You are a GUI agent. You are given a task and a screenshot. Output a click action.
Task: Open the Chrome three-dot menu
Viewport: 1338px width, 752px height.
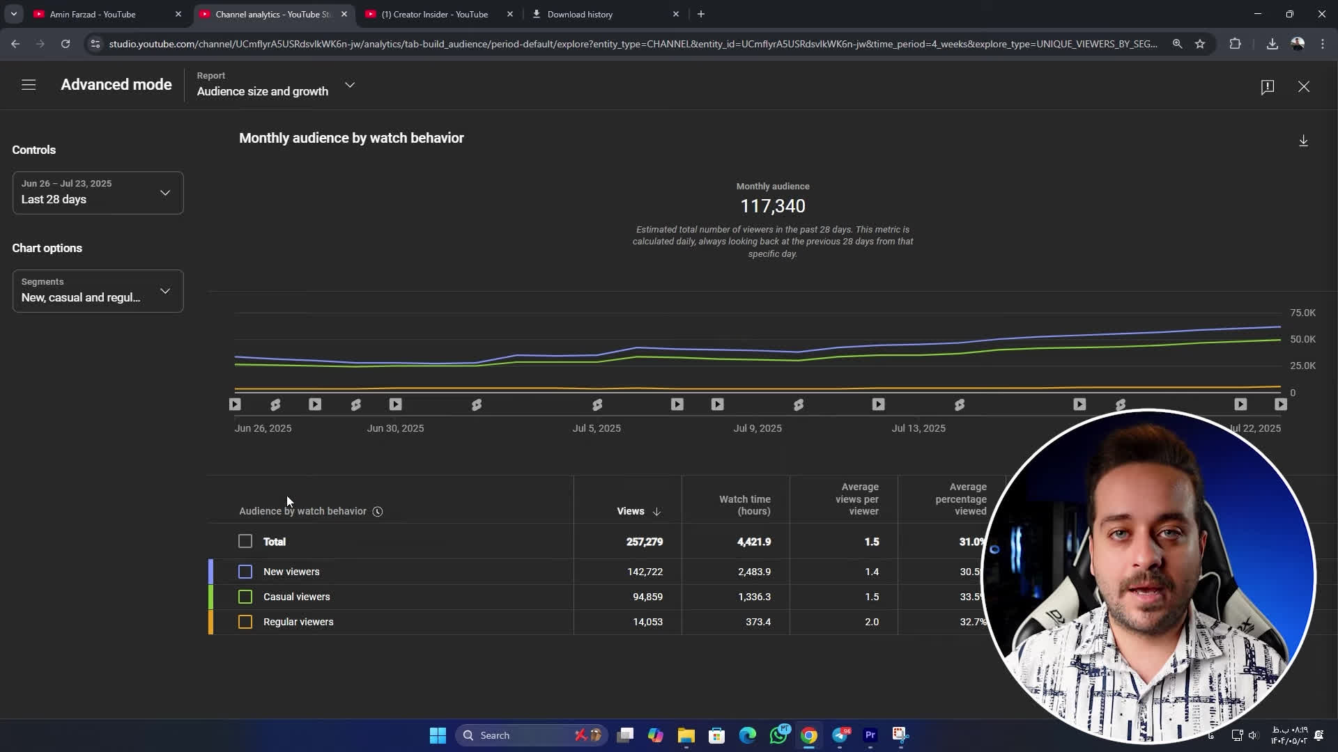click(1323, 44)
